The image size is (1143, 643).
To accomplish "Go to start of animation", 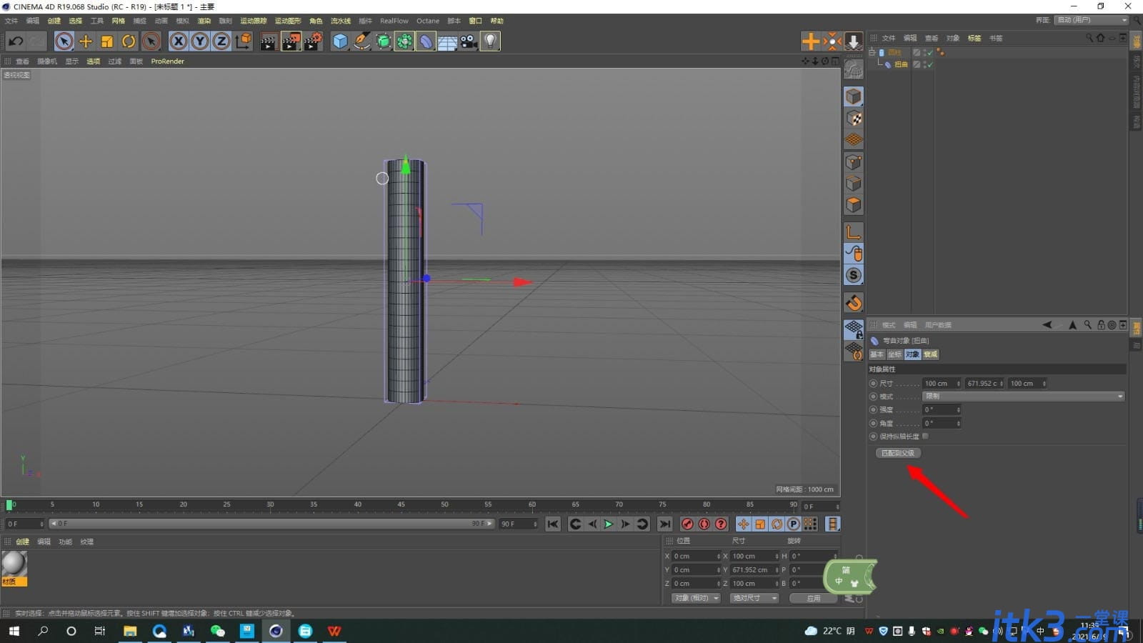I will [x=553, y=524].
